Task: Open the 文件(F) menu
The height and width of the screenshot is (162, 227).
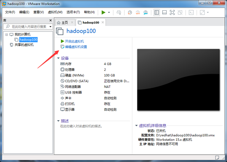Action: pos(10,12)
